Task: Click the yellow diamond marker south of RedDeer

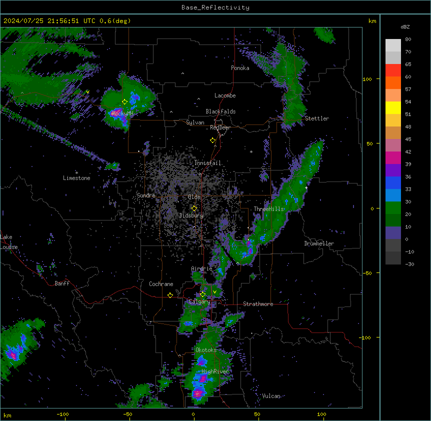Action: click(x=212, y=140)
